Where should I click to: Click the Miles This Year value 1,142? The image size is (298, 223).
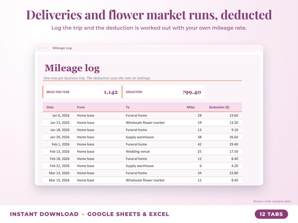click(111, 92)
